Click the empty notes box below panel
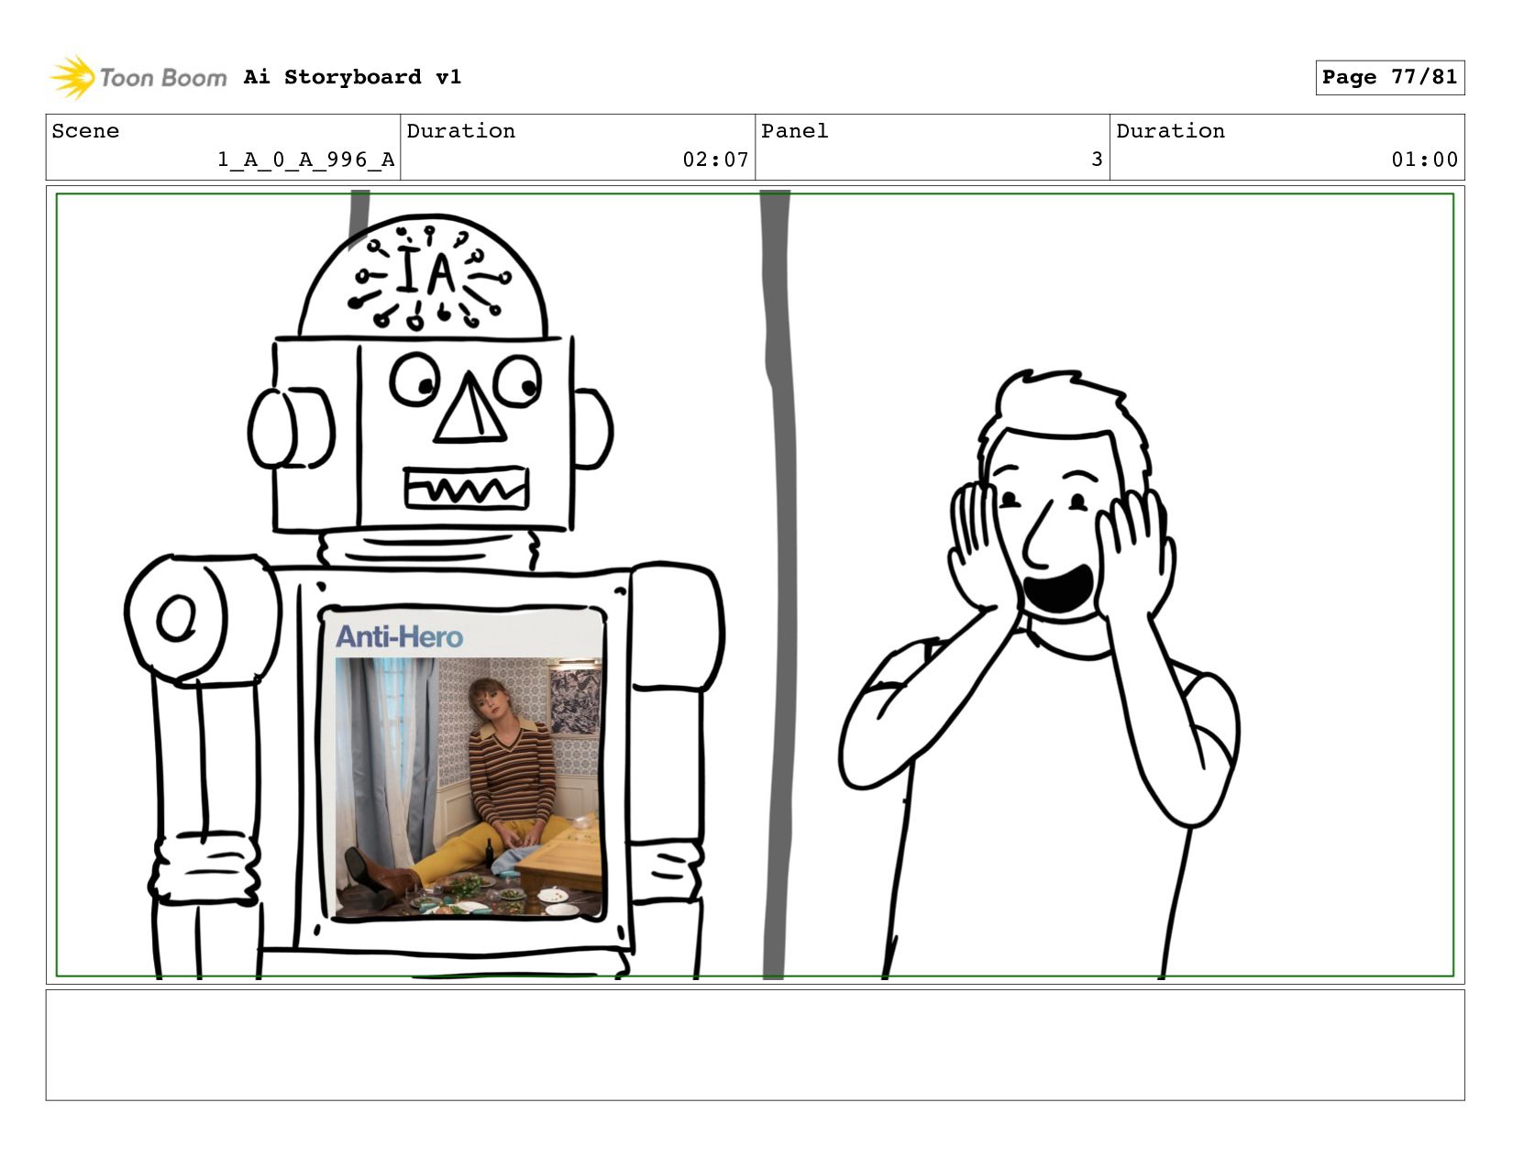The image size is (1513, 1169). 755,1044
